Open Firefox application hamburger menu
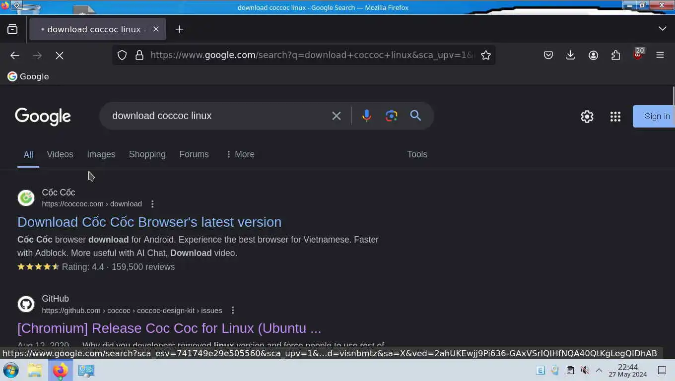 pyautogui.click(x=660, y=55)
